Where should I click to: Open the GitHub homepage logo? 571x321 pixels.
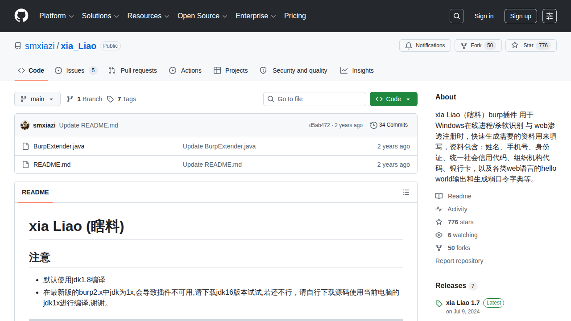[21, 16]
